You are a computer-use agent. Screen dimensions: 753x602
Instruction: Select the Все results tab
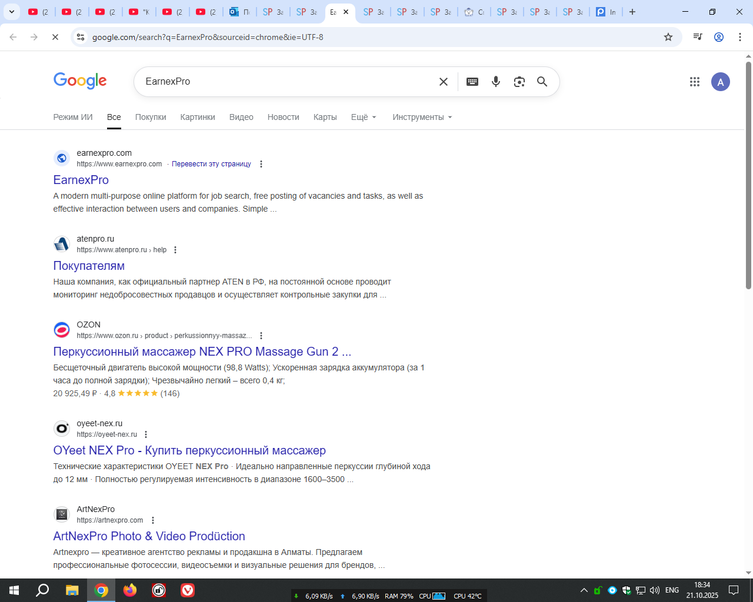(114, 117)
